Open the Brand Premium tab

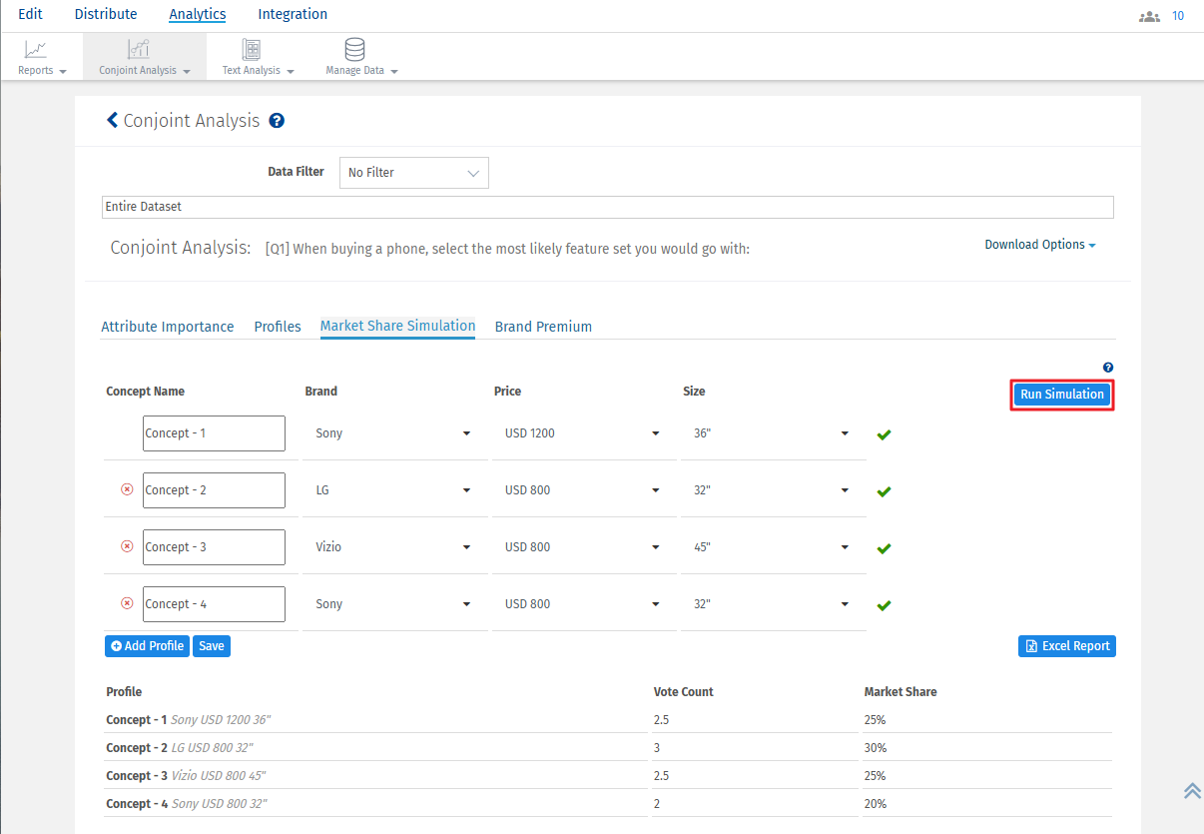point(543,327)
